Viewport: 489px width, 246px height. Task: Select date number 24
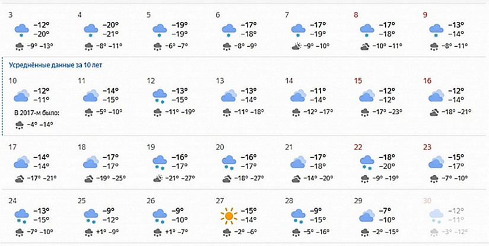coord(12,201)
